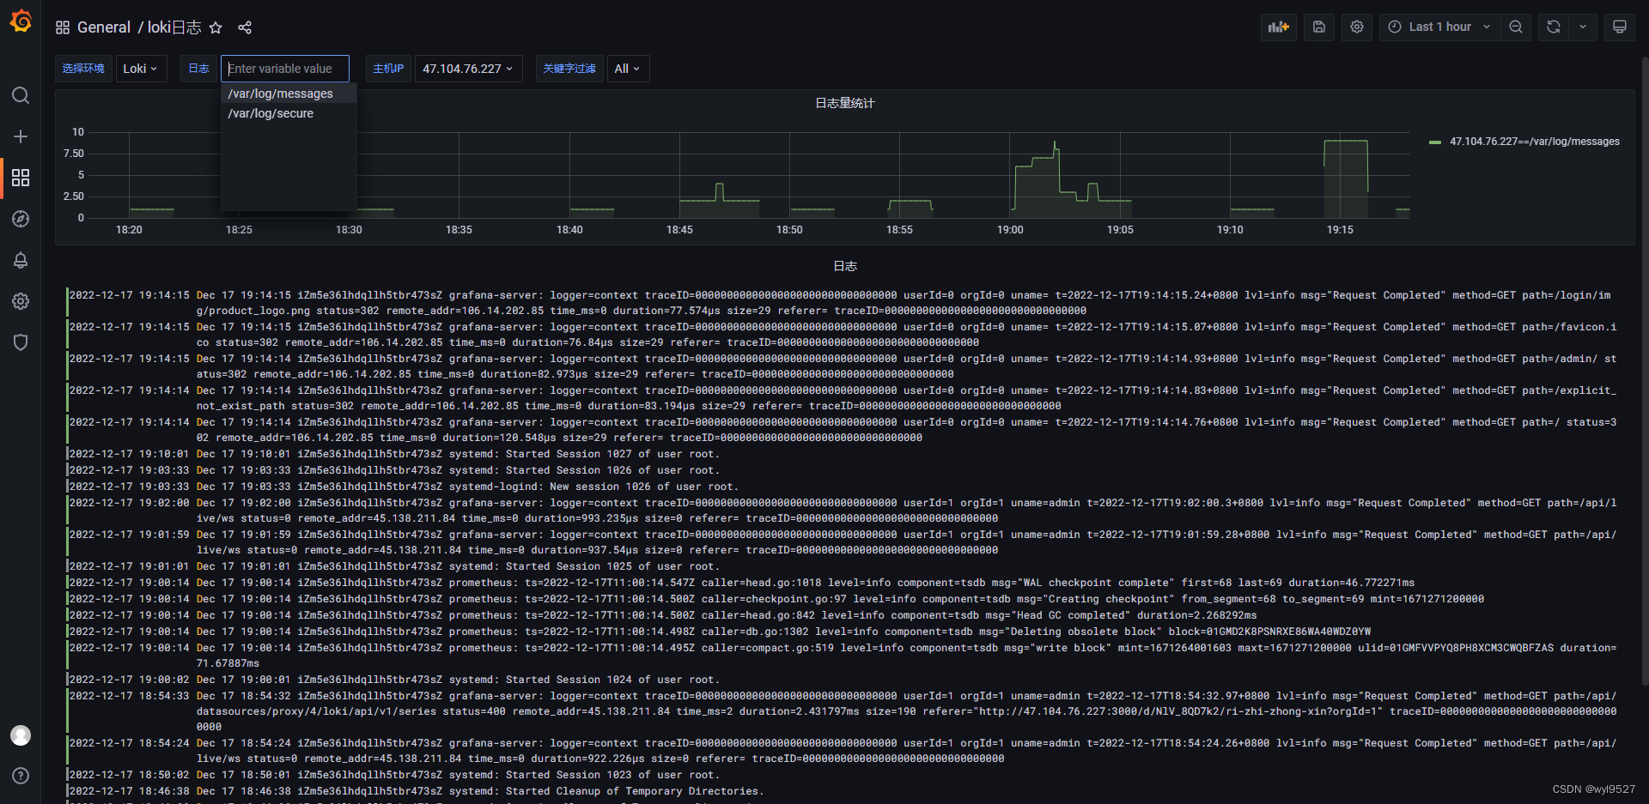This screenshot has height=804, width=1649.
Task: Zoom out the time range
Action: click(1516, 27)
